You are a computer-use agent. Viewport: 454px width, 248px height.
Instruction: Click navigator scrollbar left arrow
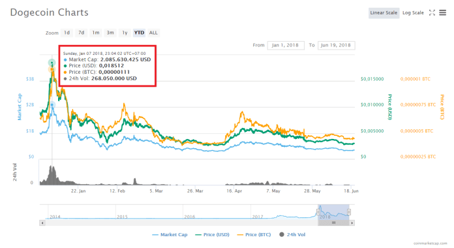(42, 223)
